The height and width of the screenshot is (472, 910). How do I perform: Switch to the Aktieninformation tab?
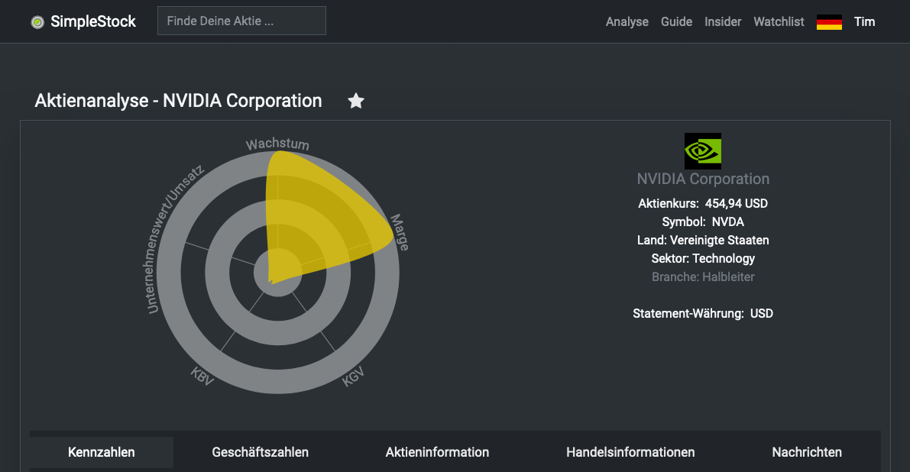point(437,452)
